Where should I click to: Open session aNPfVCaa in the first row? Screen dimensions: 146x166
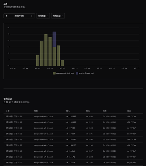point(131,117)
